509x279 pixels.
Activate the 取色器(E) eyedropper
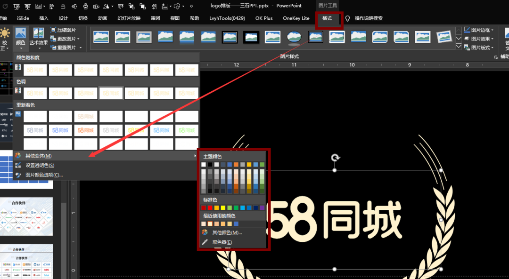tap(233, 242)
